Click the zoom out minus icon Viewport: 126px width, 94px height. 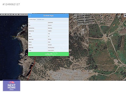(x=3, y=14)
